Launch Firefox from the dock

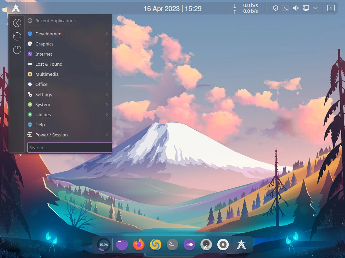coord(138,245)
